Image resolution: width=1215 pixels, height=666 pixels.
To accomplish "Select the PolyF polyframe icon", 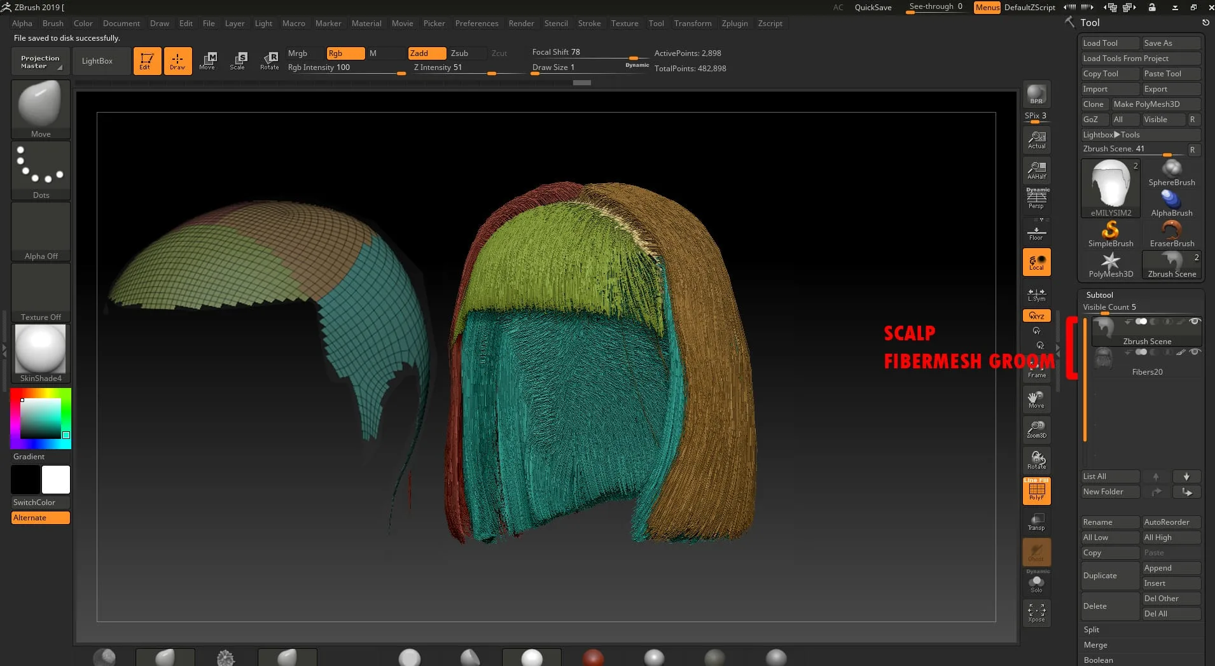I will (x=1037, y=490).
